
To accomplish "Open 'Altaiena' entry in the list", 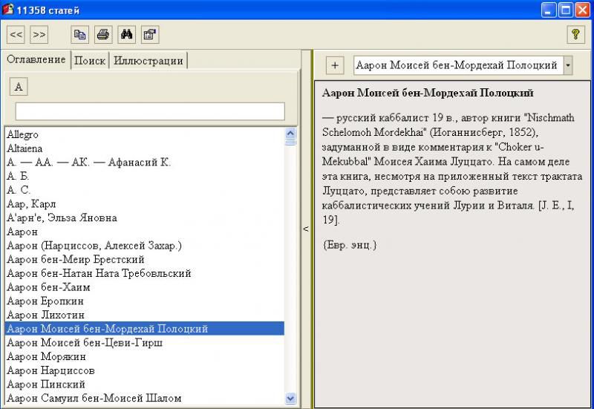I will [x=25, y=148].
